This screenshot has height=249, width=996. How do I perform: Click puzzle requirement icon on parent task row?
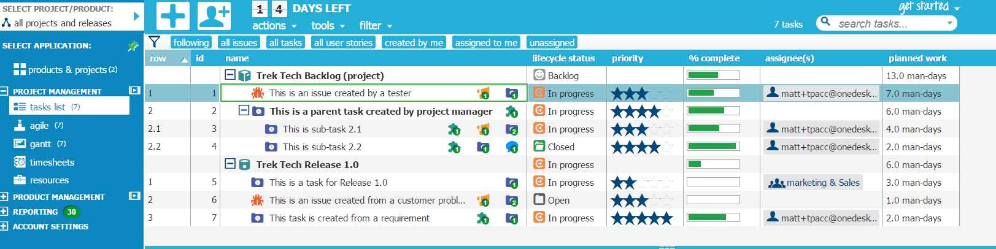point(511,112)
